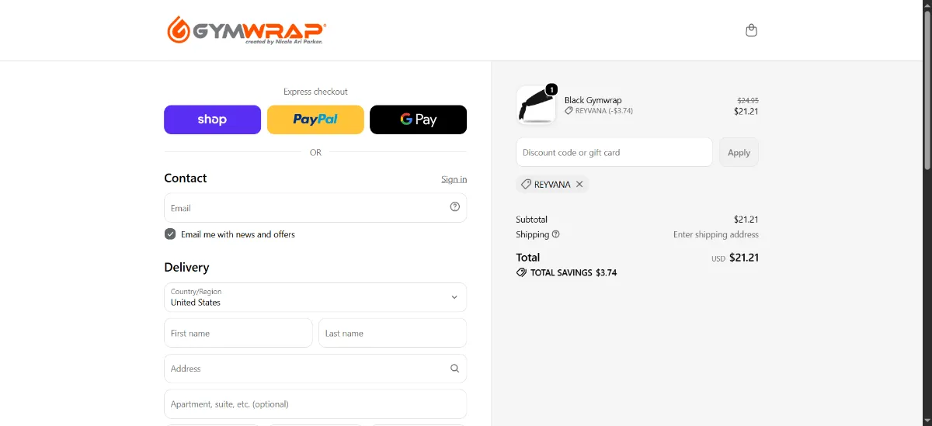Focus the Apartment, suite, etc. field

(x=315, y=404)
